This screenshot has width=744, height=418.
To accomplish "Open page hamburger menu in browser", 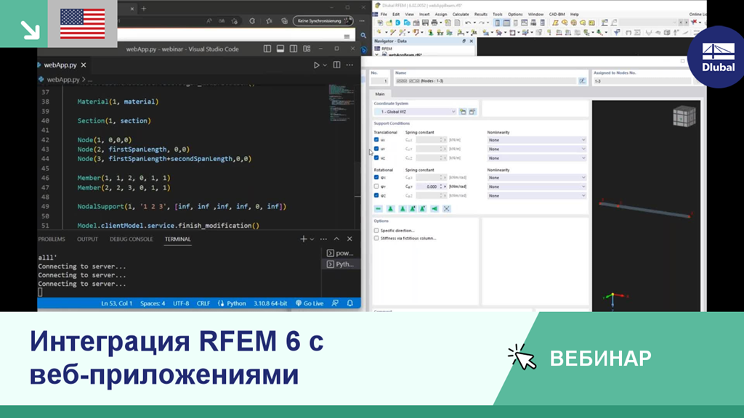I will [x=347, y=36].
